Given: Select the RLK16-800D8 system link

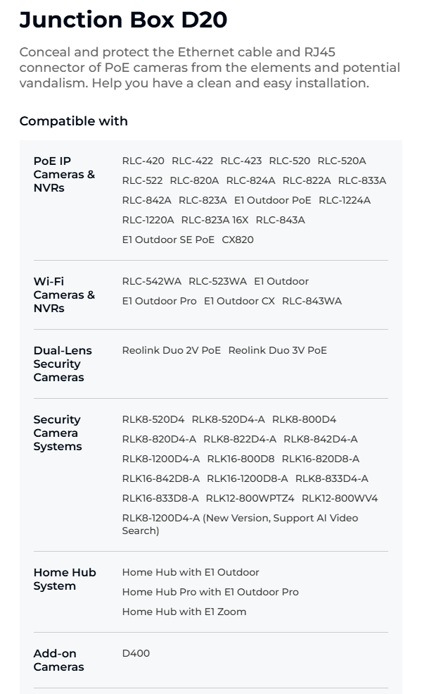Looking at the screenshot, I should coord(241,459).
